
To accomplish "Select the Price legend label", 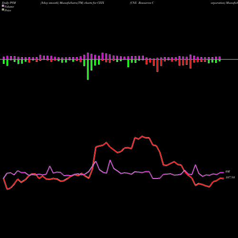I will [8, 10].
